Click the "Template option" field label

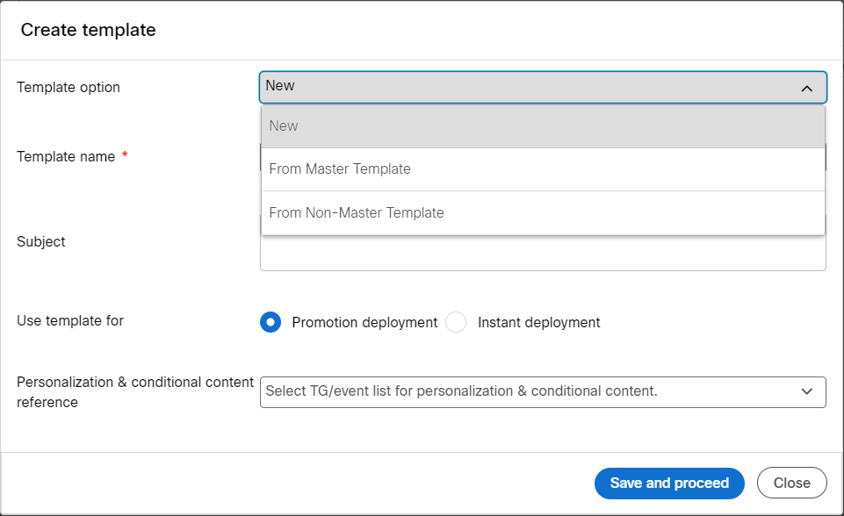click(x=69, y=87)
